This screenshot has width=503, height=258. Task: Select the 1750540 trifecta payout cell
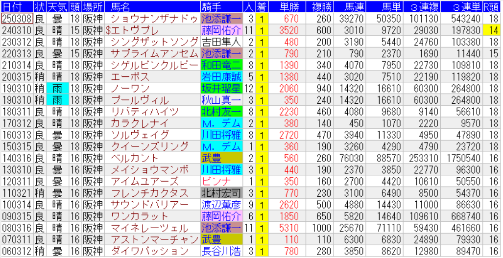[462, 158]
